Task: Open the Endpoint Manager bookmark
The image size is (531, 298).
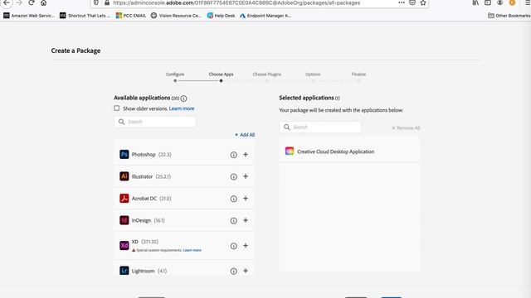Action: (265, 16)
